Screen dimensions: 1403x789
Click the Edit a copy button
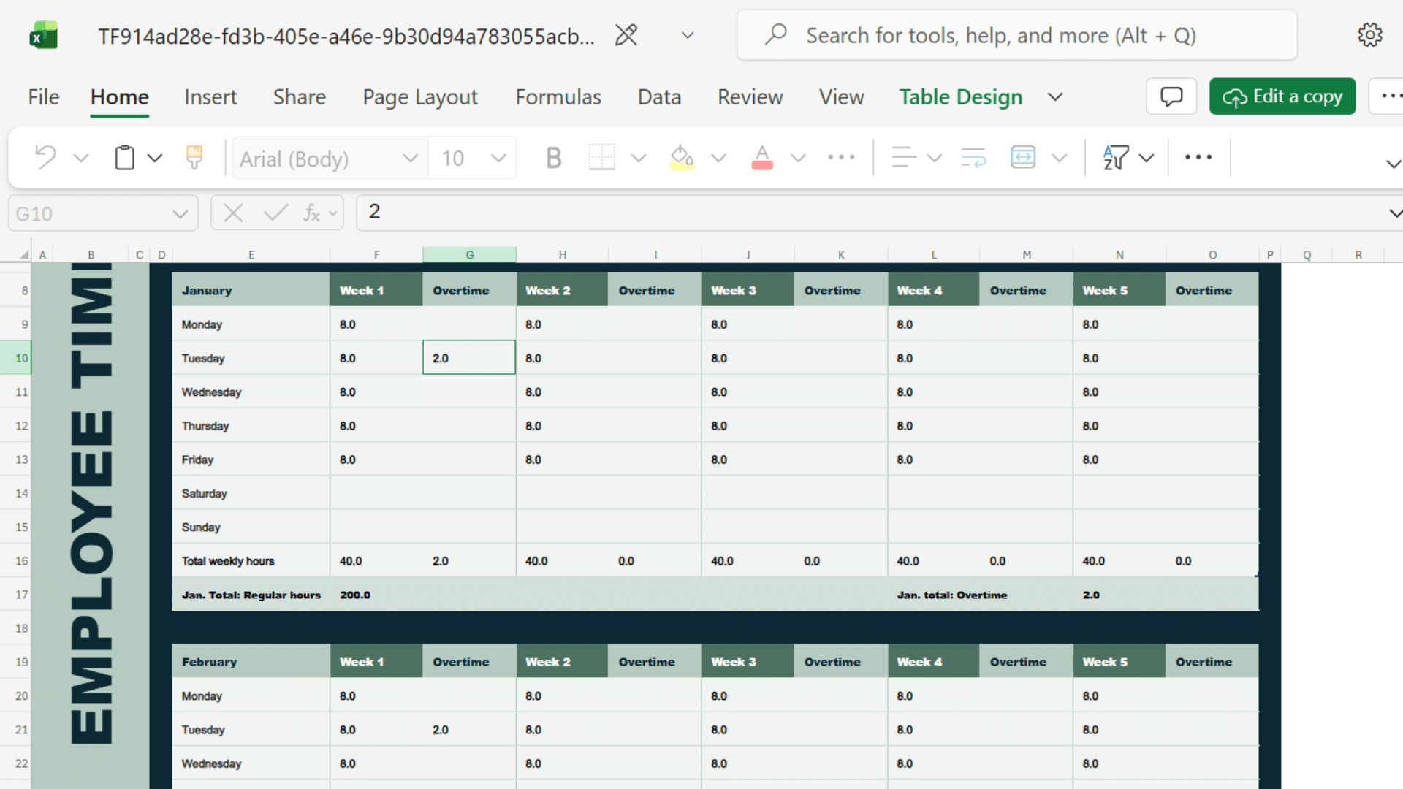click(1282, 96)
